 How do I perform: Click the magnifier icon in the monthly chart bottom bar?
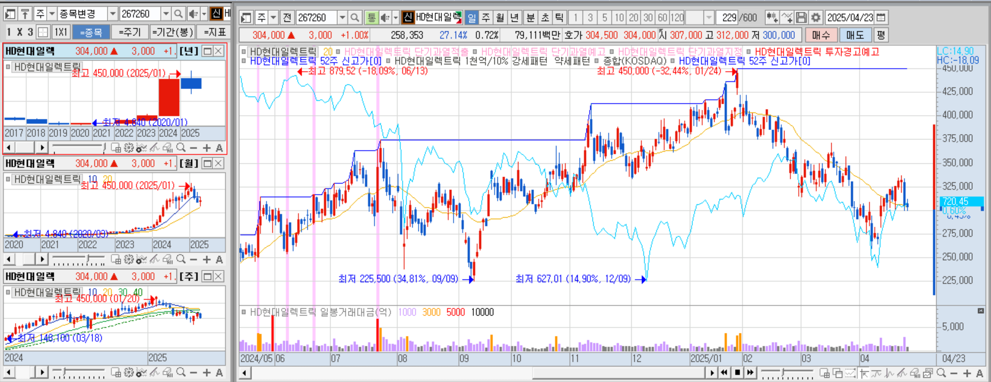pos(181,260)
